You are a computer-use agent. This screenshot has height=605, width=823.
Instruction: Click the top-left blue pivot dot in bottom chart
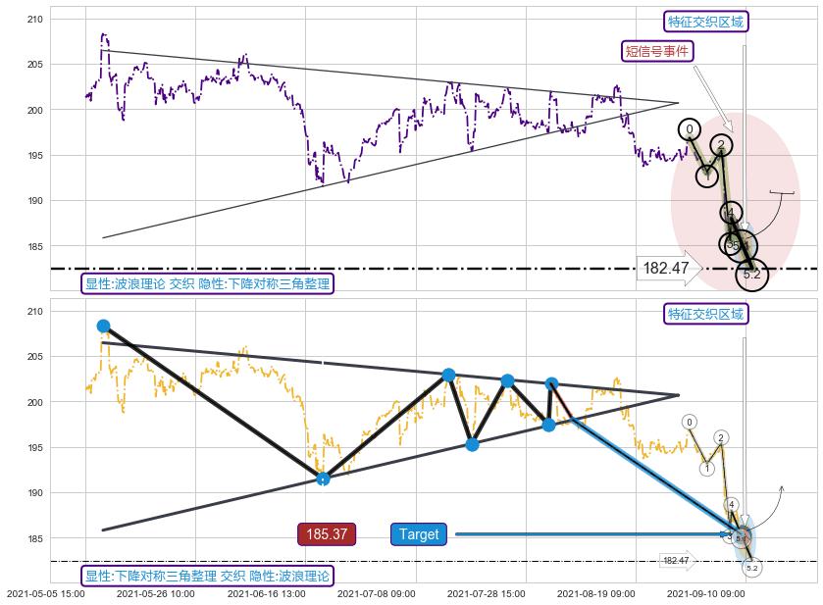pos(104,327)
